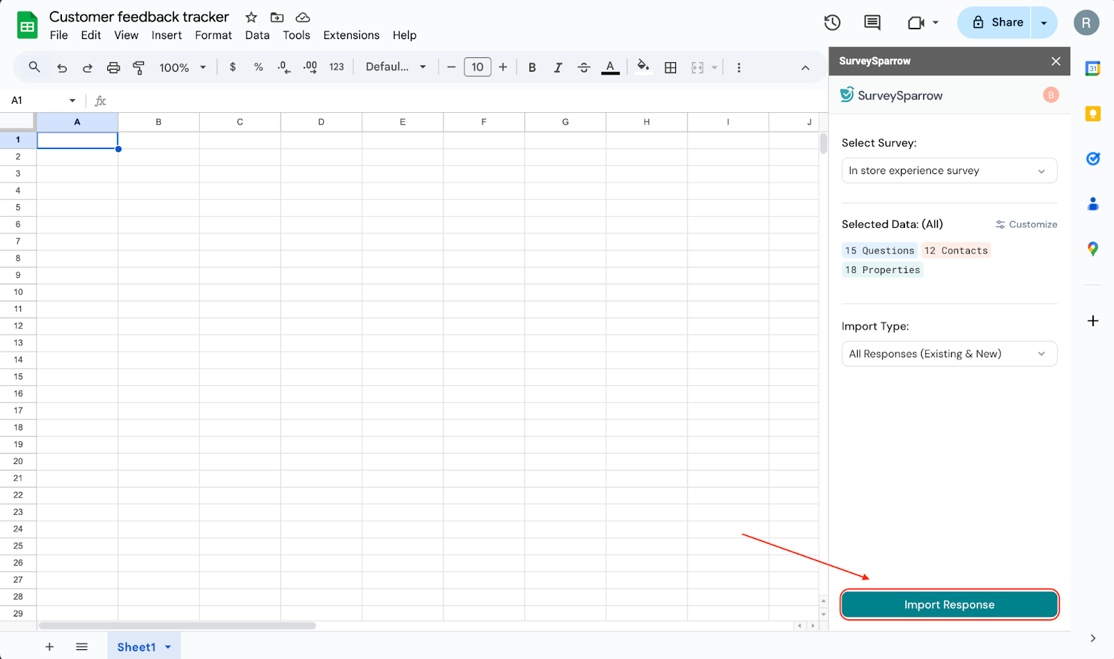1114x659 pixels.
Task: Open the Import Type dropdown
Action: pos(948,354)
